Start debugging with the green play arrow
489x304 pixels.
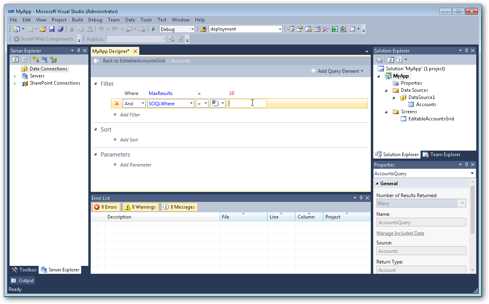[x=153, y=29]
